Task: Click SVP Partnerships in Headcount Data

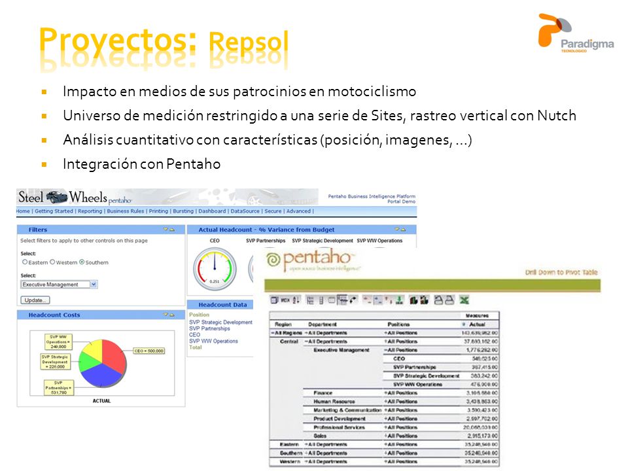Action: 209,328
